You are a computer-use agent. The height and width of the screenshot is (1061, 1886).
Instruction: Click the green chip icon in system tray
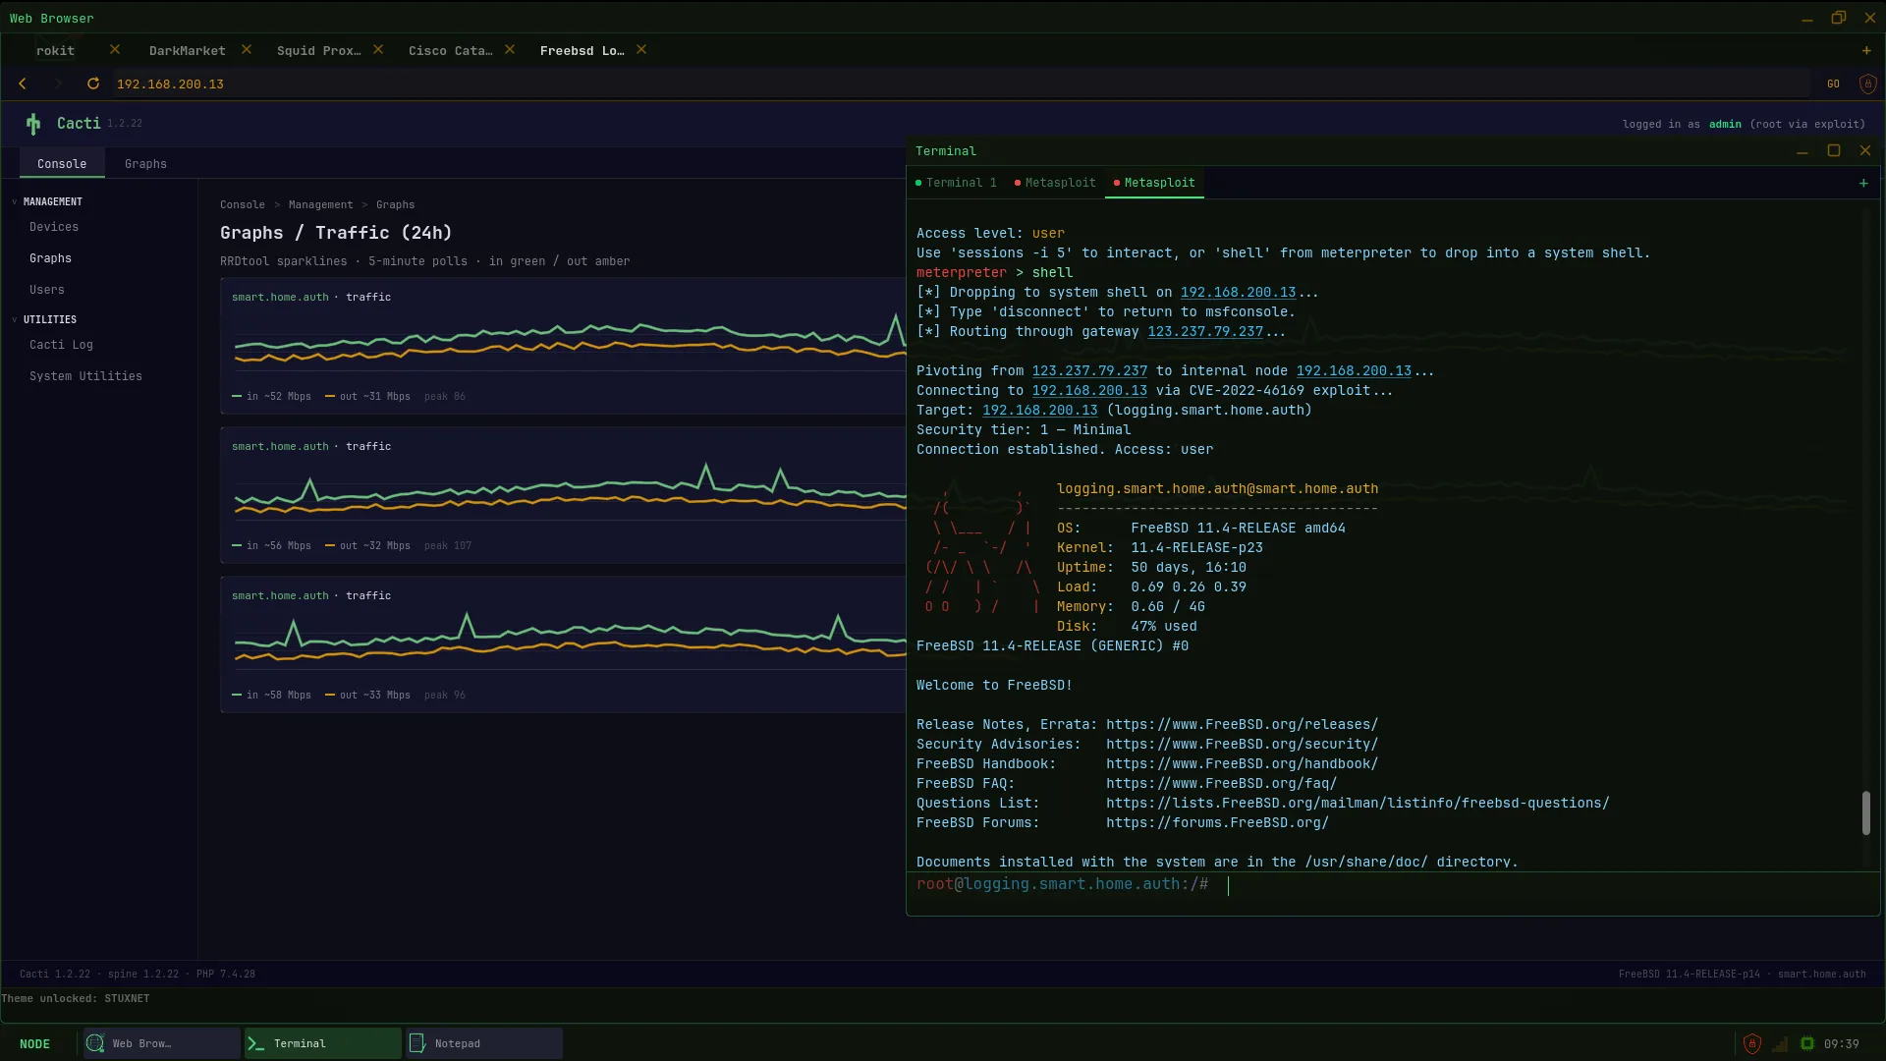click(1807, 1043)
